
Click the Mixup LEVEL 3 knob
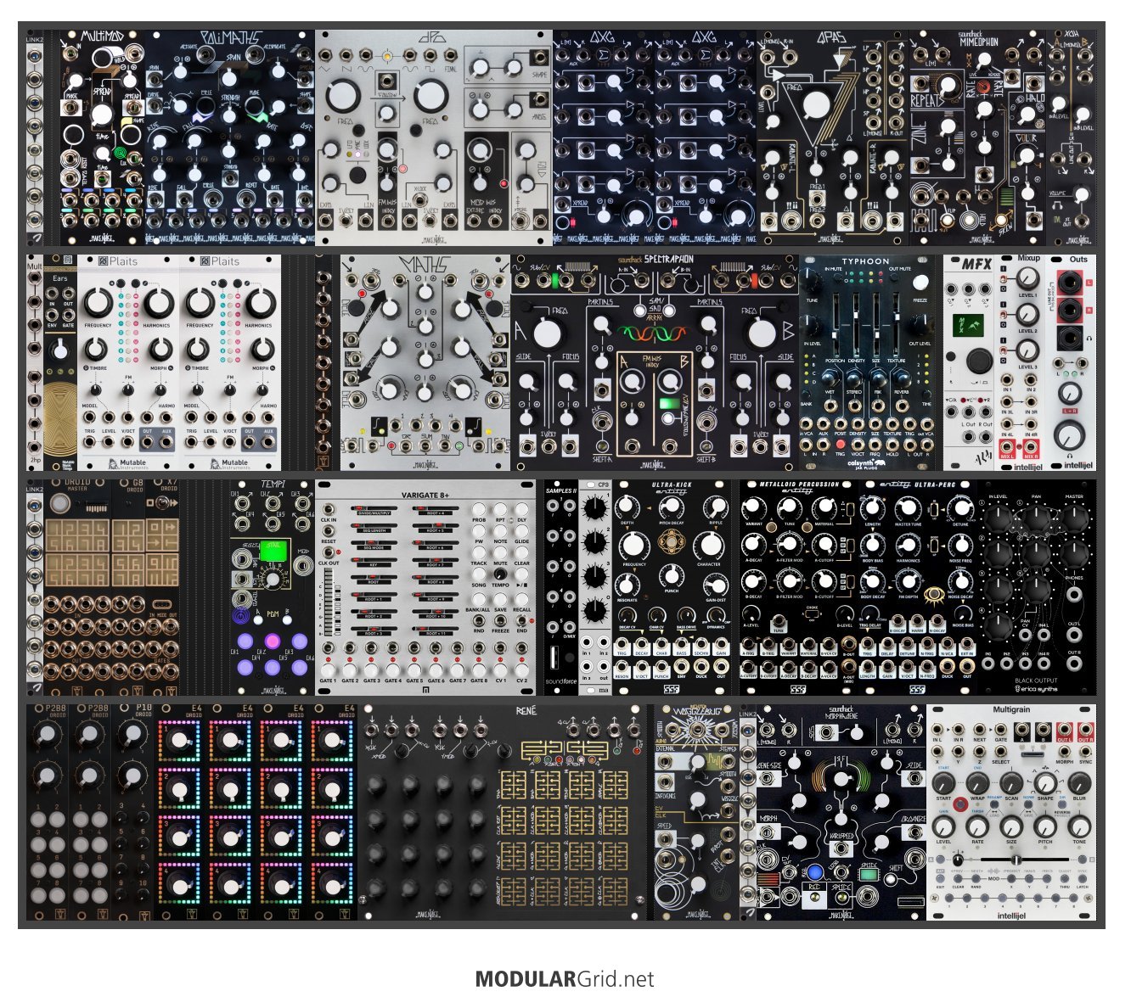click(1027, 350)
